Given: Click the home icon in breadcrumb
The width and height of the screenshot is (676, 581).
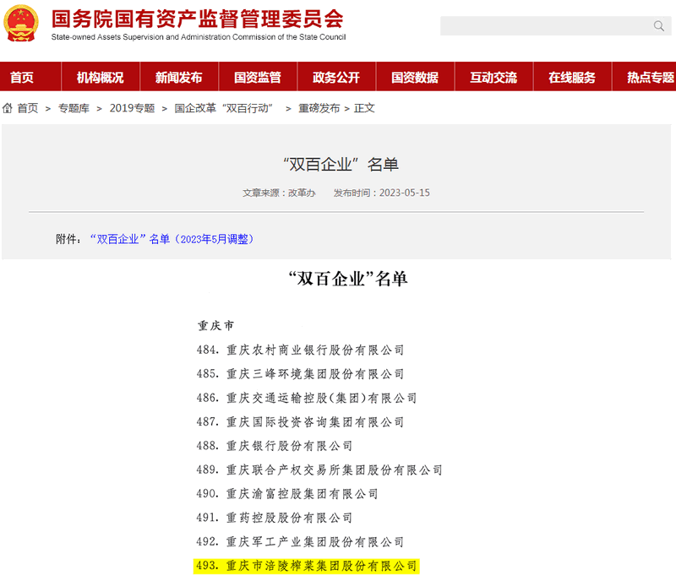Looking at the screenshot, I should coord(8,108).
